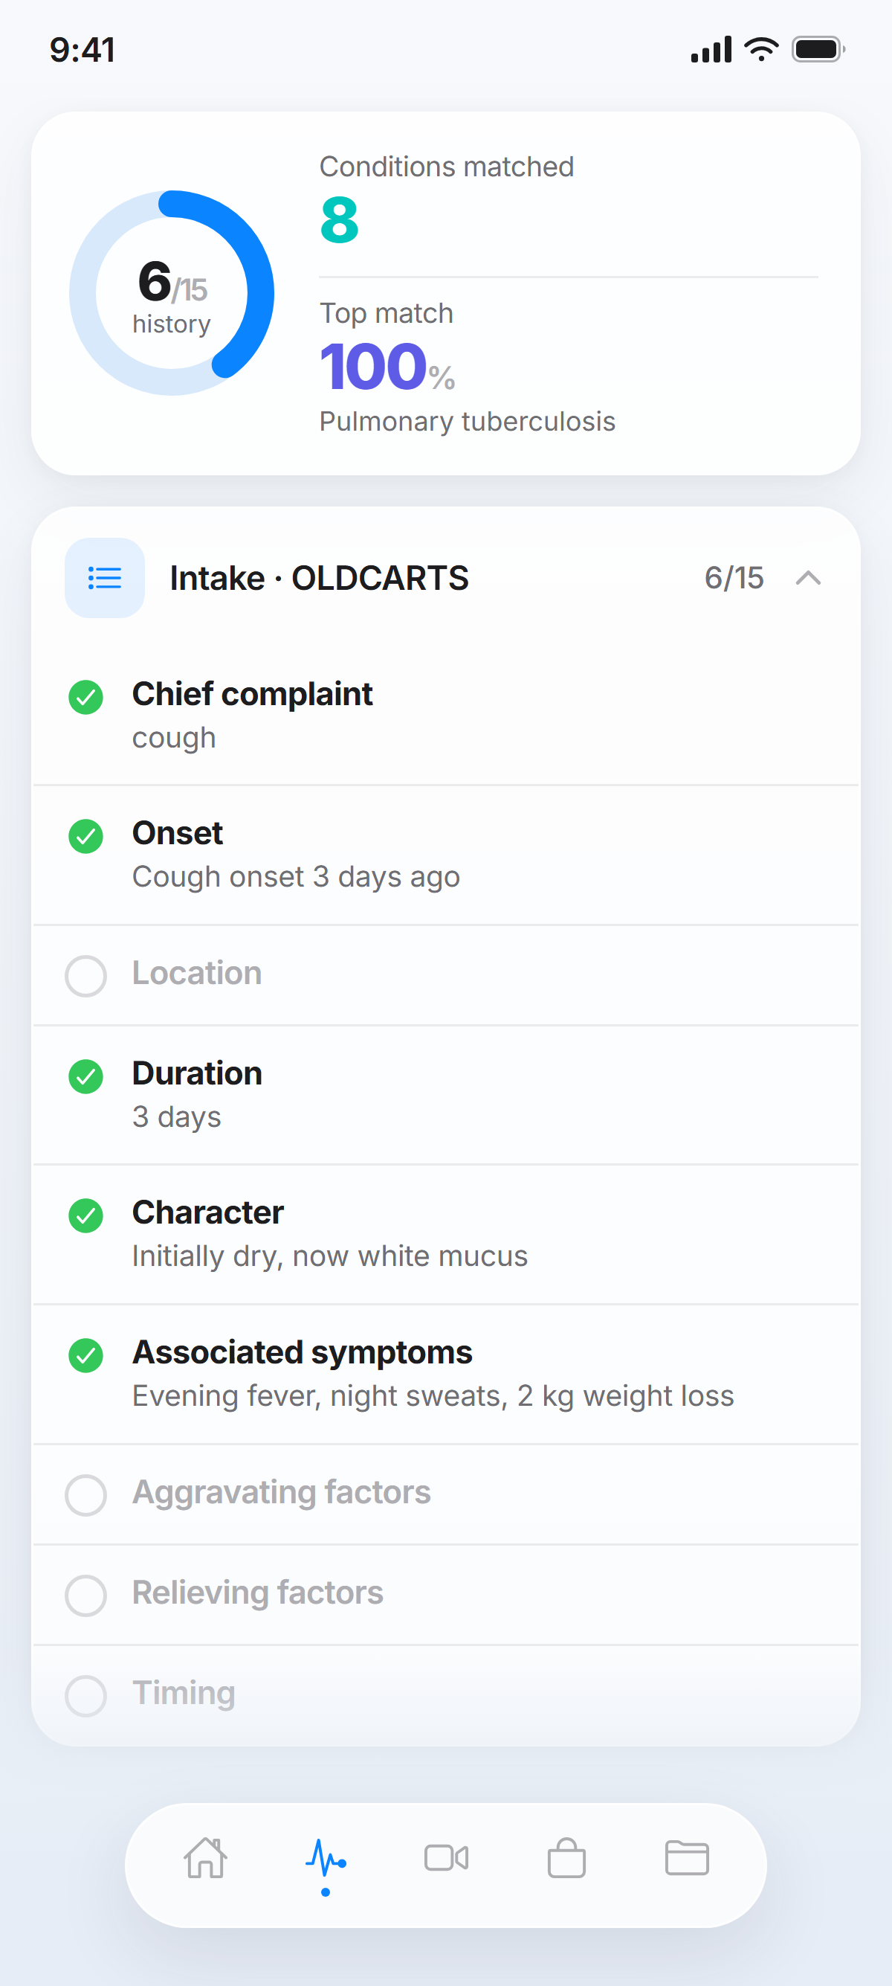Select the empty Location circle
892x1986 pixels.
(85, 976)
